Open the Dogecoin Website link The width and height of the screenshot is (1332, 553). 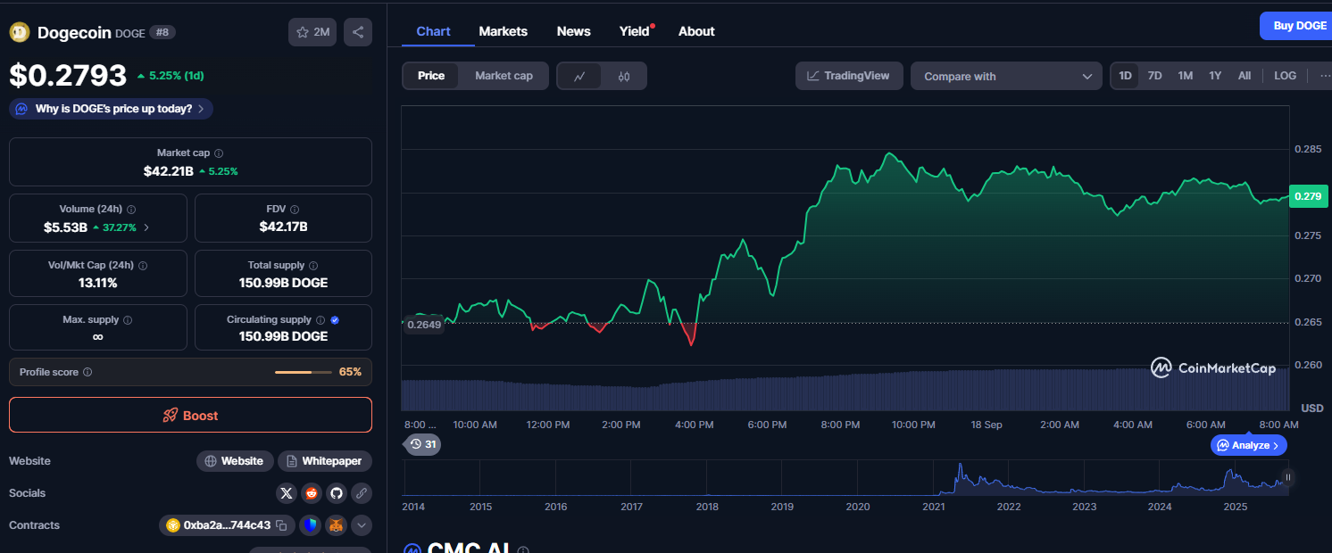click(234, 461)
